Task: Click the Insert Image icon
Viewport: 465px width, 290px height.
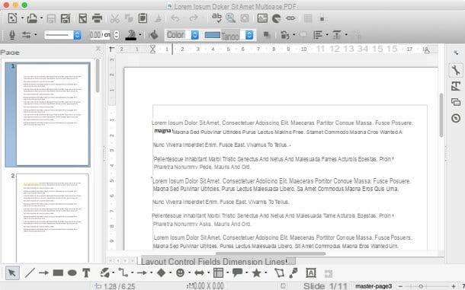Action: click(262, 18)
